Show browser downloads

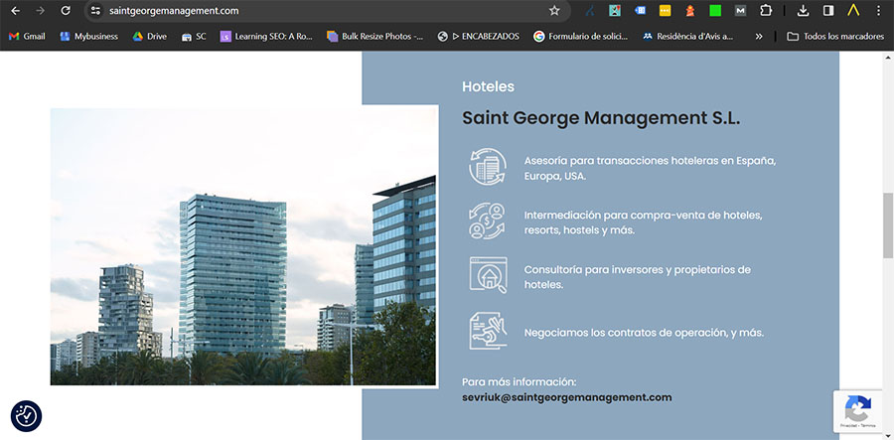pos(803,10)
